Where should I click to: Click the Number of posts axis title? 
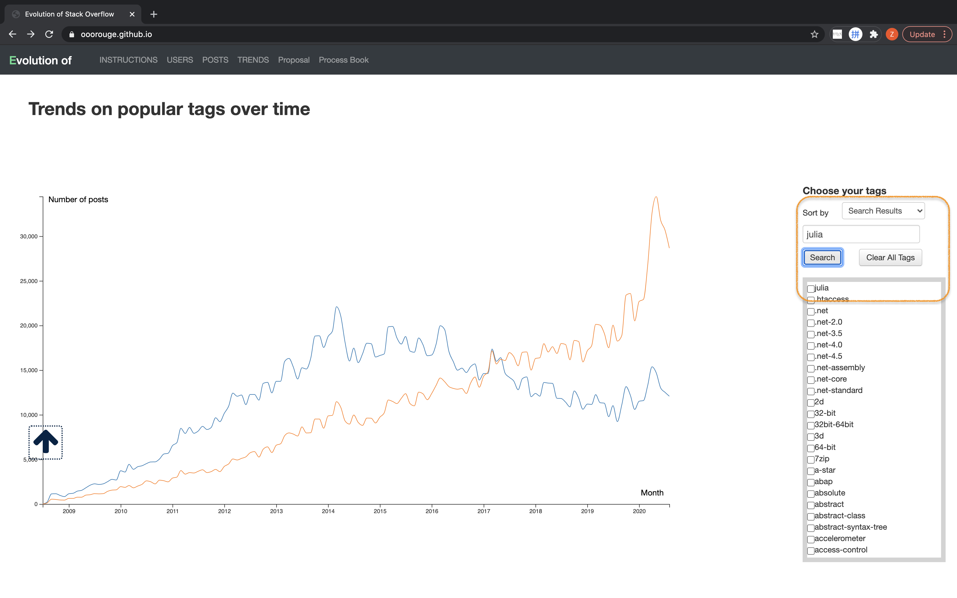pyautogui.click(x=78, y=199)
